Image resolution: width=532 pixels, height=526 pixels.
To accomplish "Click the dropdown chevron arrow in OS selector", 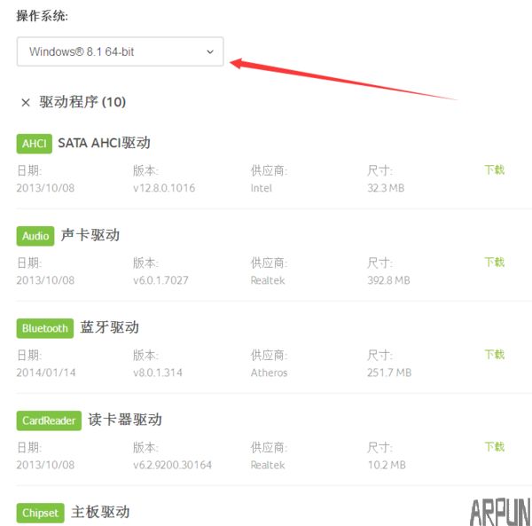I will (x=210, y=52).
